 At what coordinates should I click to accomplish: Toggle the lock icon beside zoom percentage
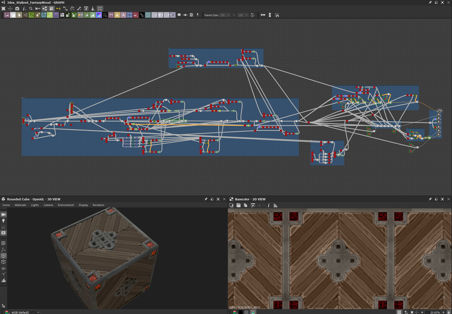(x=449, y=312)
